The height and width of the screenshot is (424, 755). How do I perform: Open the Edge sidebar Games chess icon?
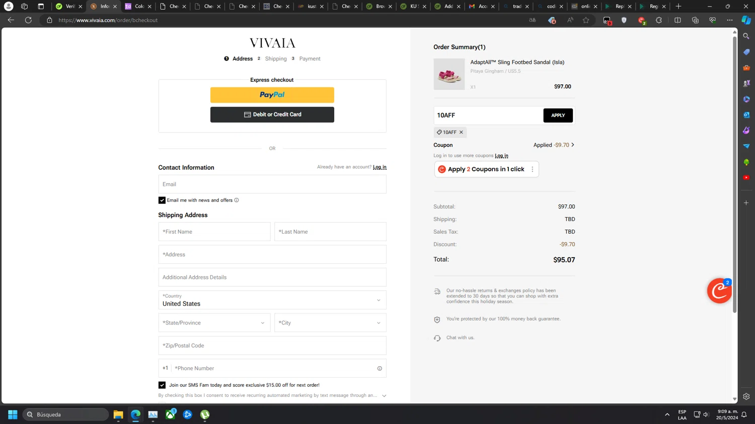[746, 83]
